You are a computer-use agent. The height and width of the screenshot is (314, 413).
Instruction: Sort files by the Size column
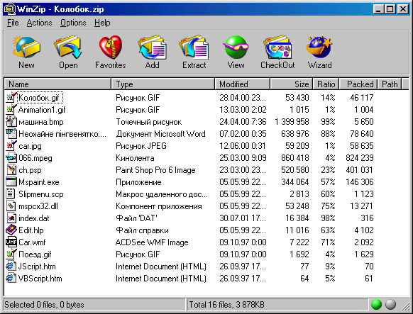[291, 84]
